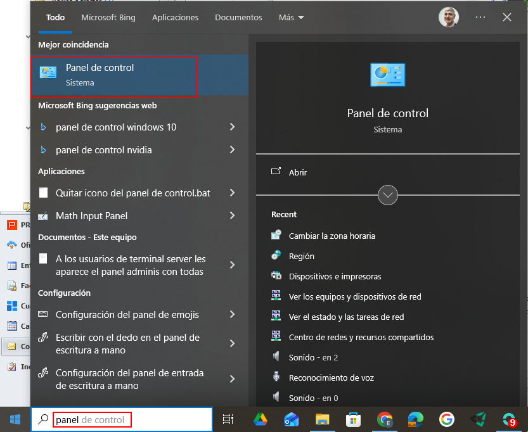Viewport: 528px width, 432px height.
Task: Expand more actions with circular chevron
Action: 387,195
